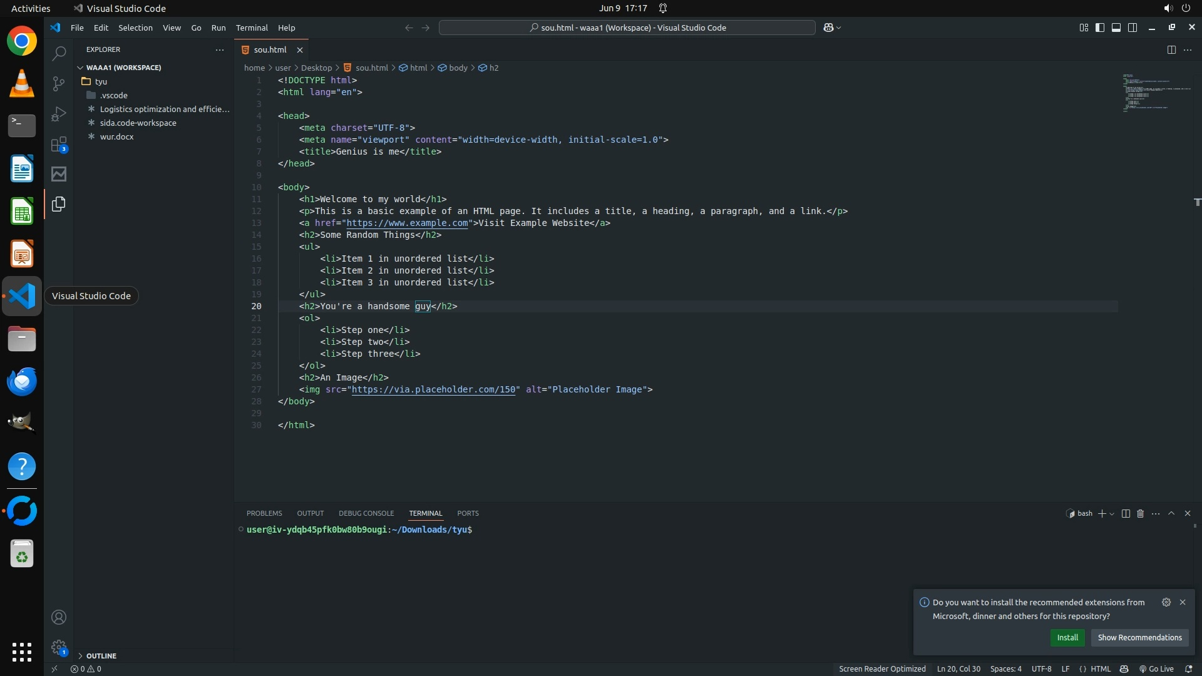Viewport: 1202px width, 676px height.
Task: Expand the OUTLINE section
Action: click(101, 655)
